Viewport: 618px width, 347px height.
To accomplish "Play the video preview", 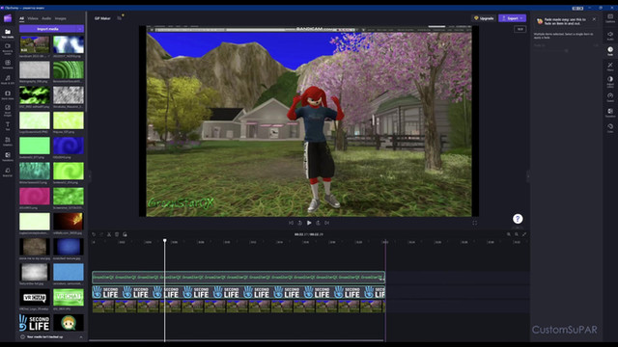I will pos(309,223).
